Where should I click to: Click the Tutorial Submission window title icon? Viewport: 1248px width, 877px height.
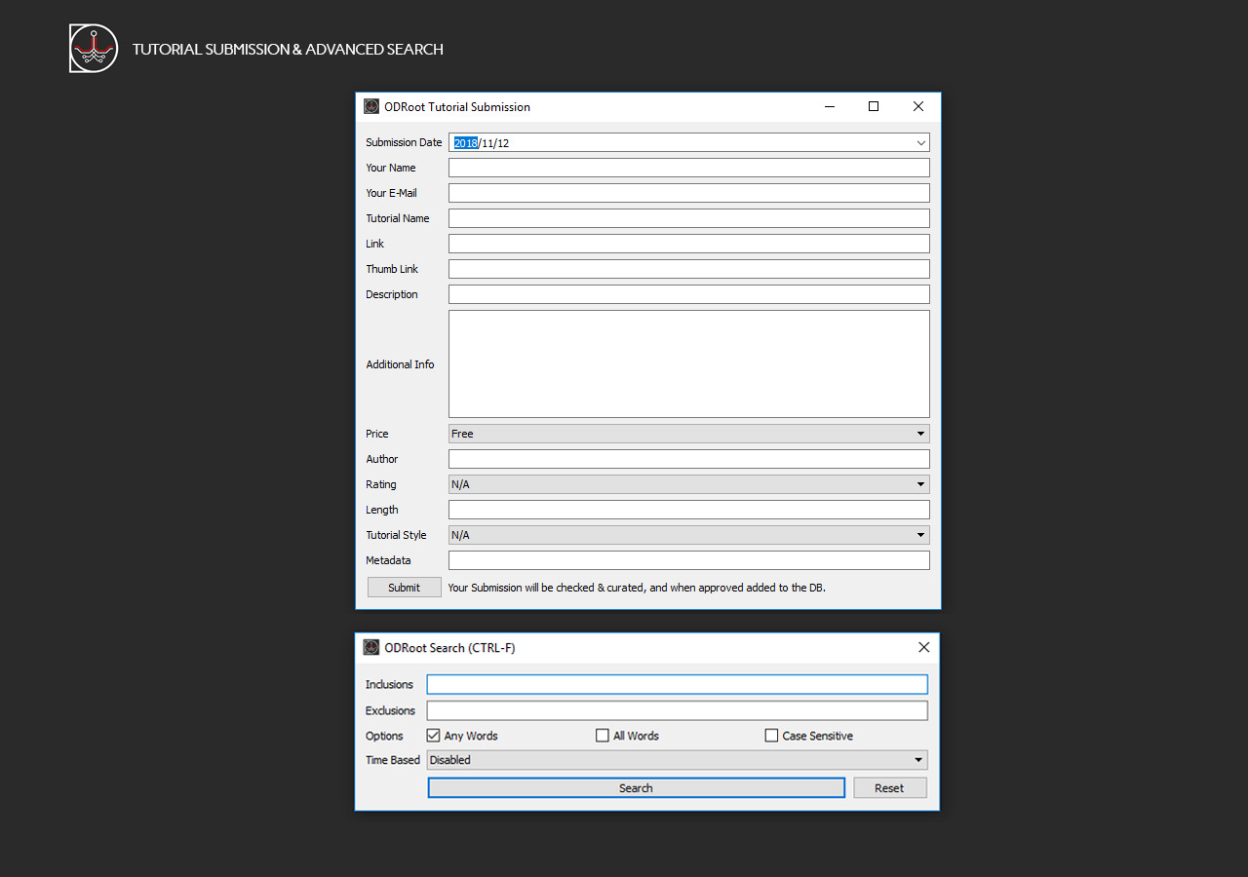tap(371, 107)
